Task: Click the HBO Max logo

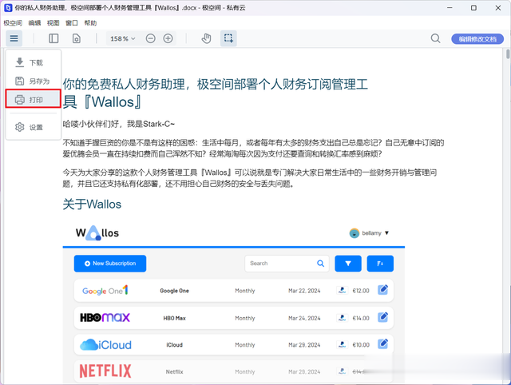Action: pyautogui.click(x=105, y=317)
